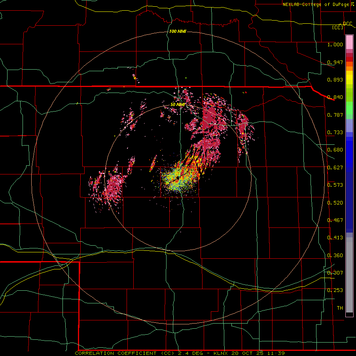Click the TH label on the color scale
The height and width of the screenshot is (356, 356).
340,308
